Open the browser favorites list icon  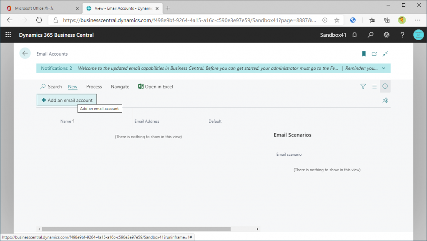pos(372,20)
